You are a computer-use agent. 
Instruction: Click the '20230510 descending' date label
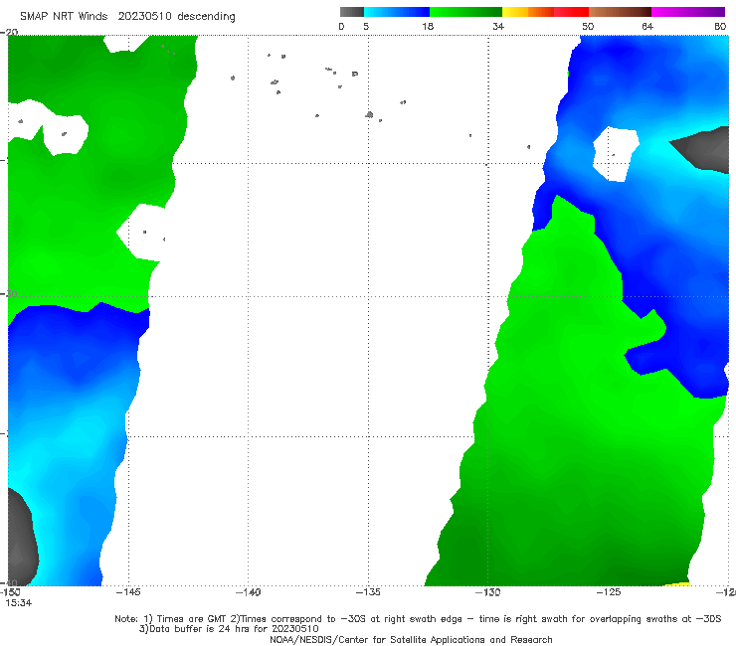click(176, 16)
